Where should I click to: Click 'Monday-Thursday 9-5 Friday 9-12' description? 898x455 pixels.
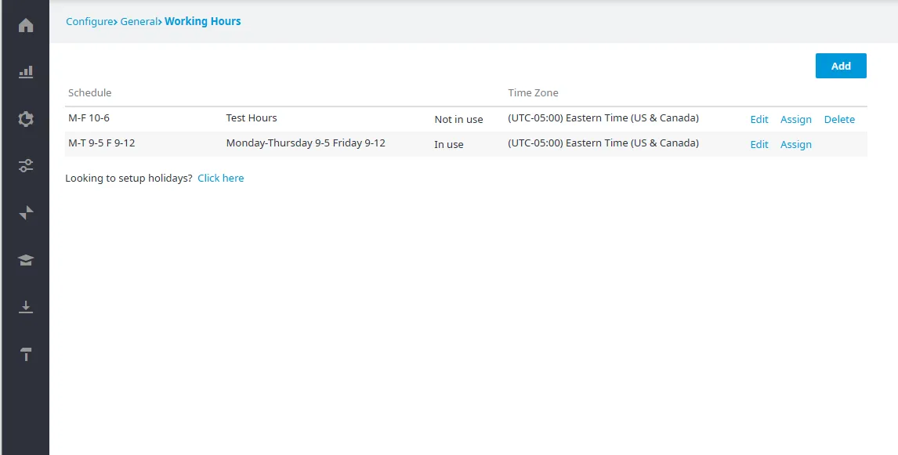point(306,143)
